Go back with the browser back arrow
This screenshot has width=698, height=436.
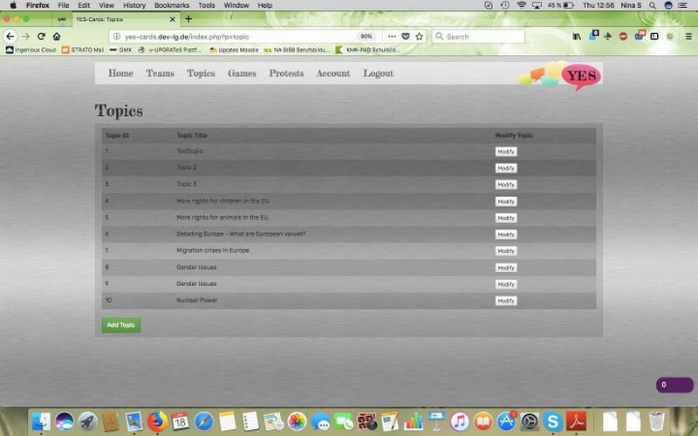tap(10, 37)
